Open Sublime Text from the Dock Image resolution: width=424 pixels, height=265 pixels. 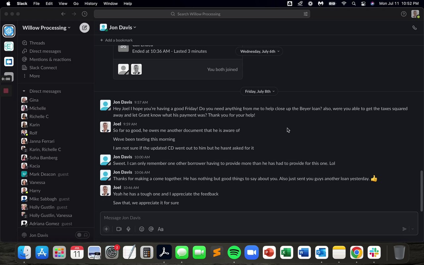pos(217,253)
